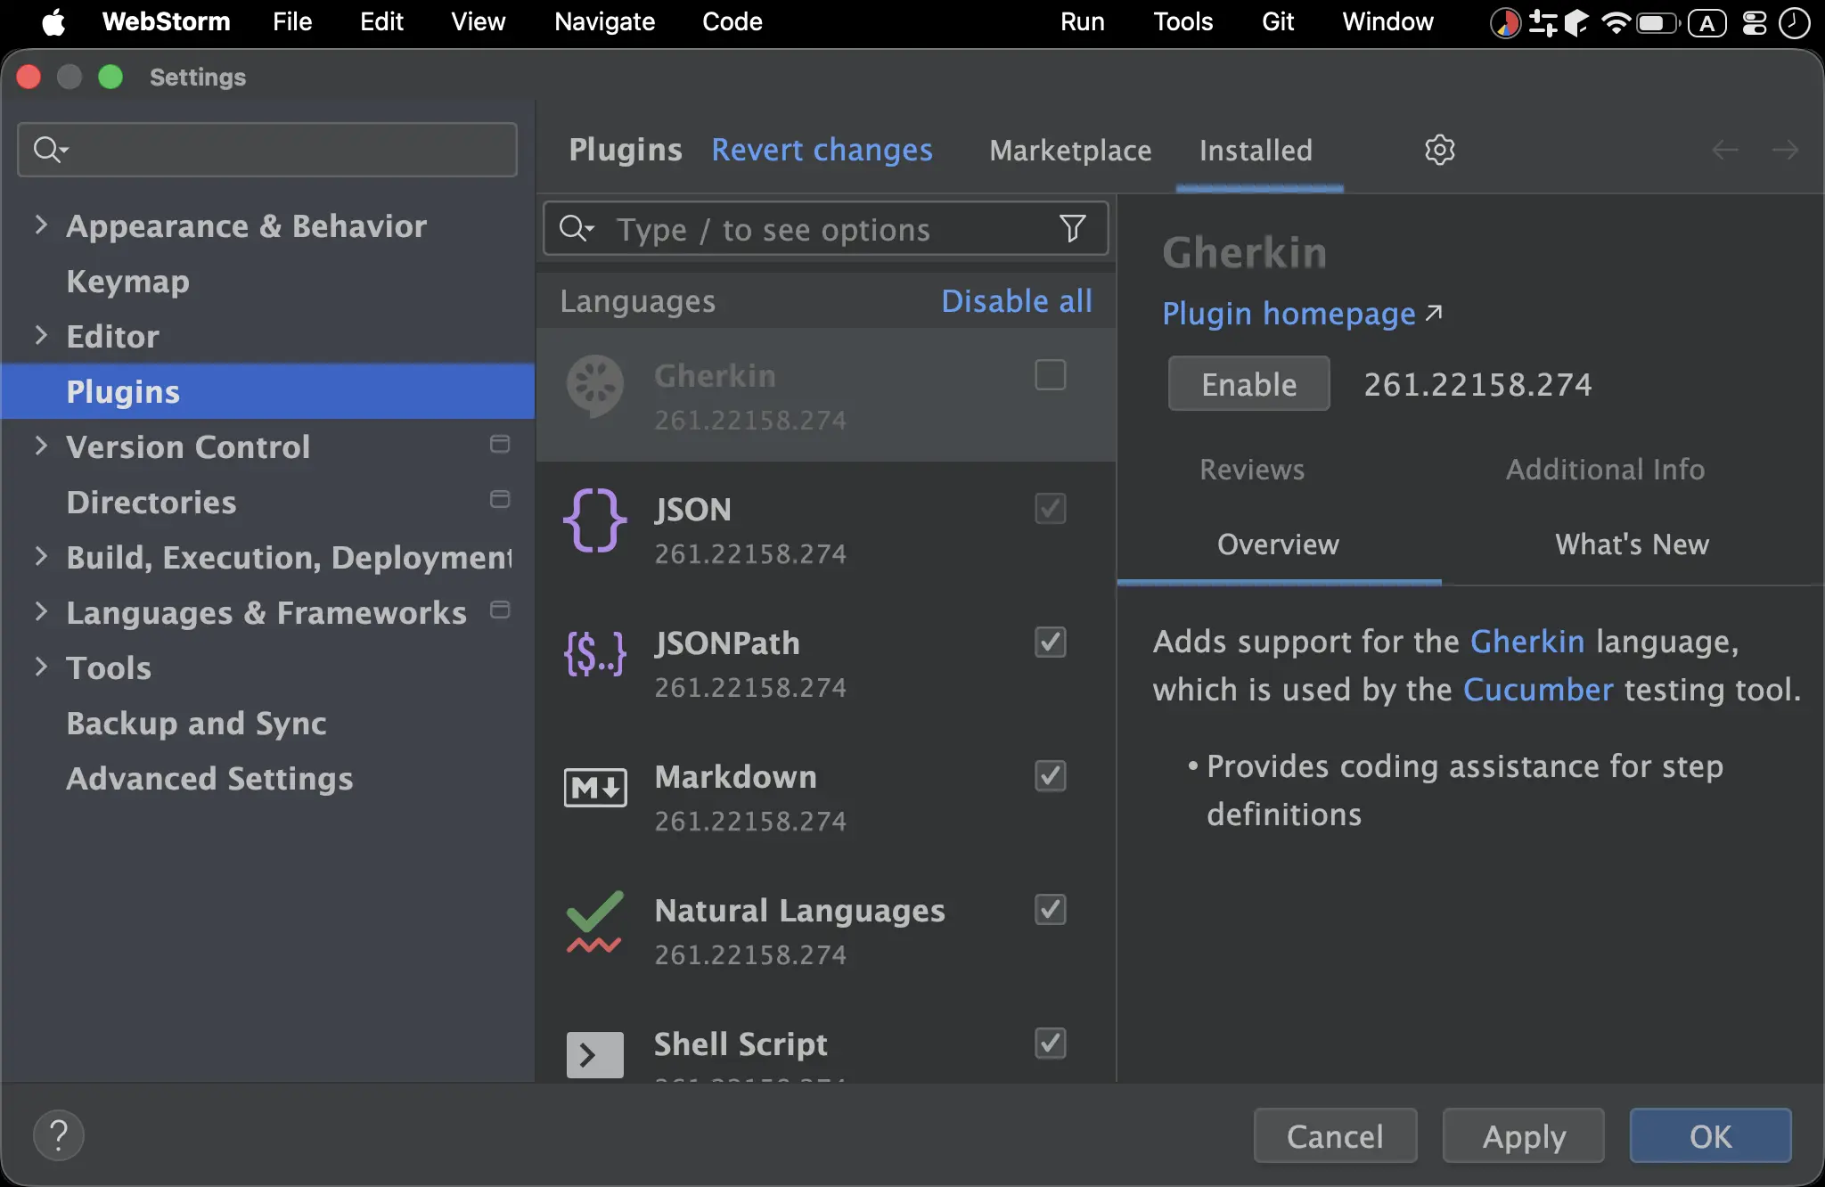The image size is (1825, 1187).
Task: Click the JSONPath plugin icon
Action: coord(594,653)
